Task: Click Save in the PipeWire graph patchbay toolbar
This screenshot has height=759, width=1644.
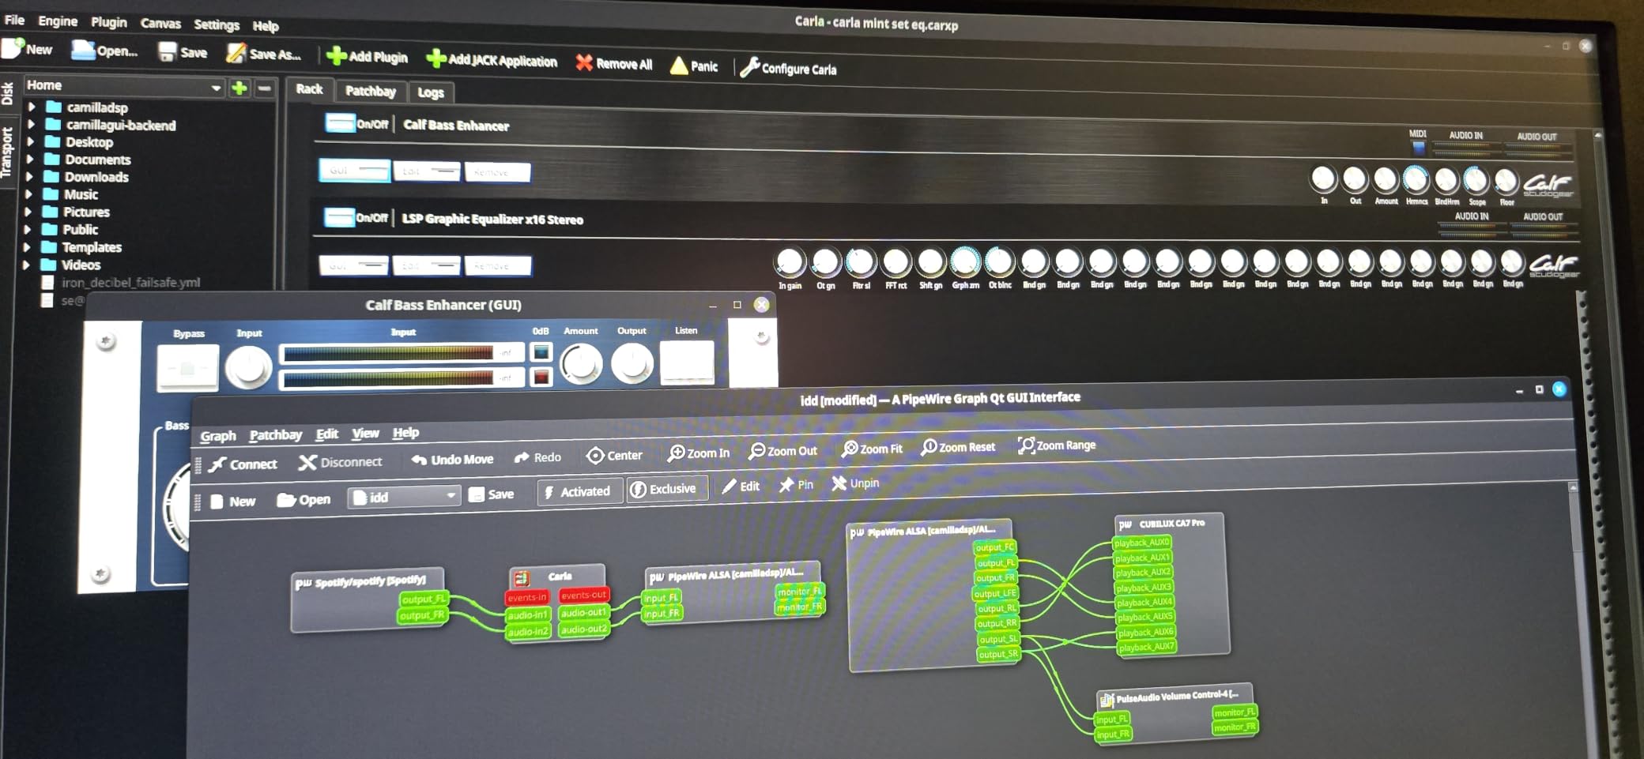Action: (x=491, y=494)
